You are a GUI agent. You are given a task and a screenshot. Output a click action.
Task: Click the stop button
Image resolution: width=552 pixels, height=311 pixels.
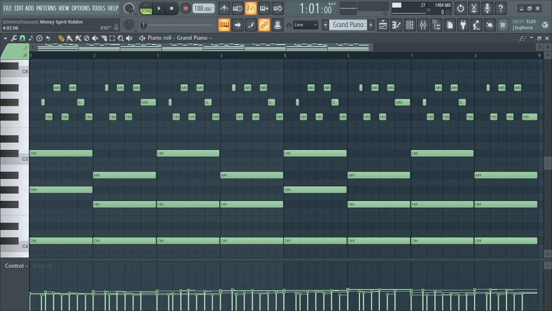pyautogui.click(x=172, y=8)
